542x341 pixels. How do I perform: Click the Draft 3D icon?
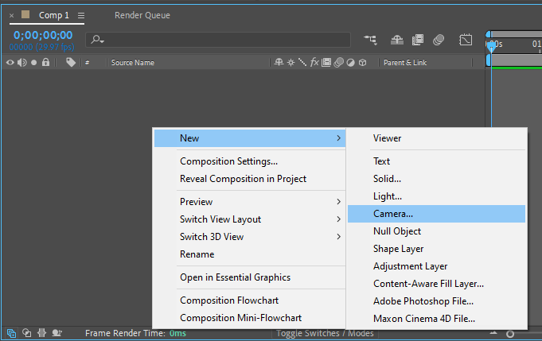click(396, 39)
